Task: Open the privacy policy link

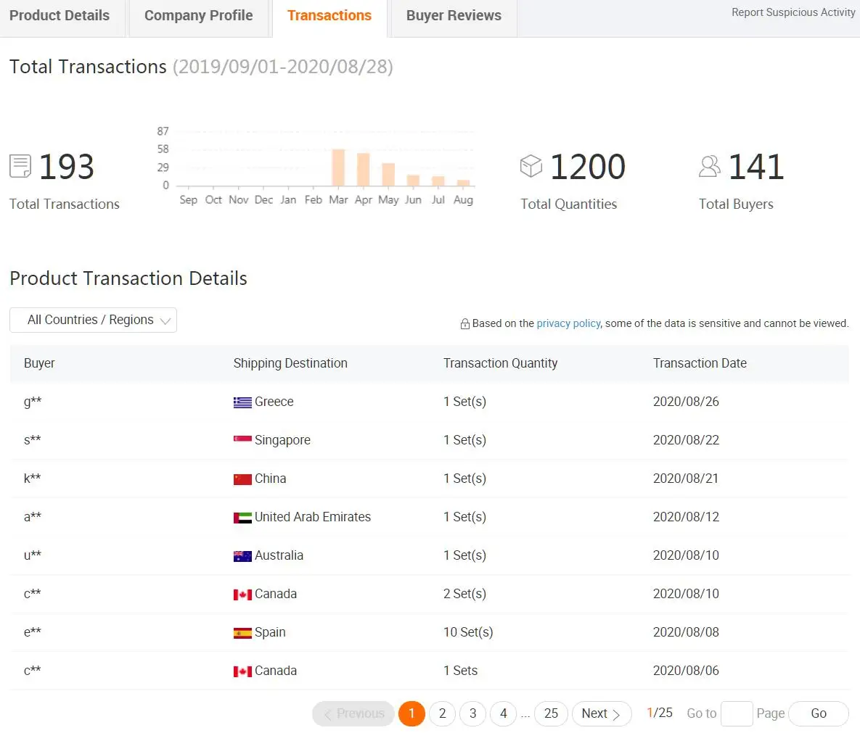Action: tap(568, 323)
